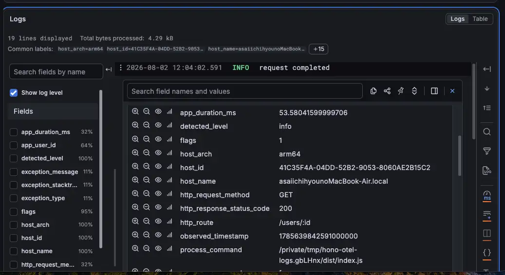The height and width of the screenshot is (275, 505).
Task: Check the exception_stacktr... field checkbox
Action: click(14, 185)
